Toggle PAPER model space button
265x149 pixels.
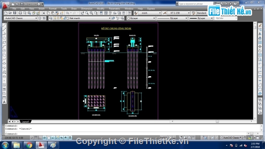(x=163, y=138)
